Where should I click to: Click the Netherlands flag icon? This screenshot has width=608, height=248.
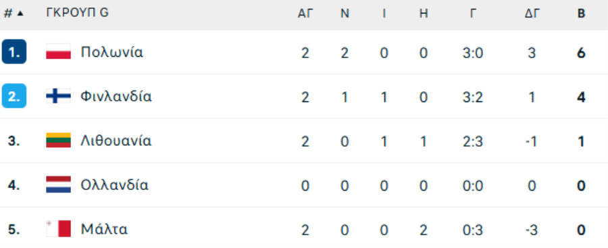[59, 184]
